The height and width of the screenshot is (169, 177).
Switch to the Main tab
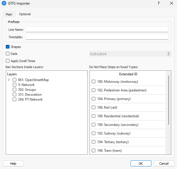[x=9, y=14]
